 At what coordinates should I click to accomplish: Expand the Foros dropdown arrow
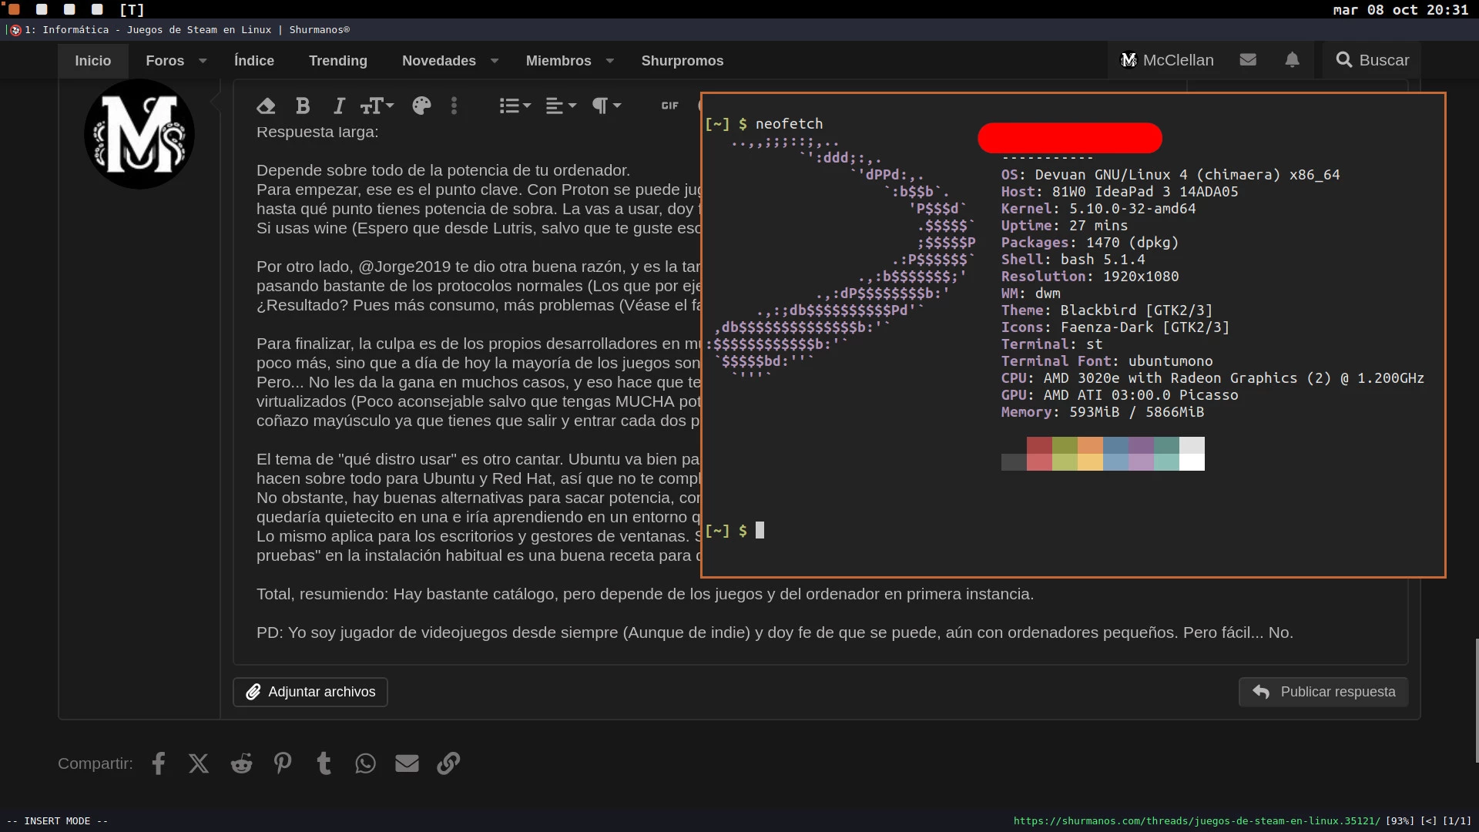[x=203, y=60]
